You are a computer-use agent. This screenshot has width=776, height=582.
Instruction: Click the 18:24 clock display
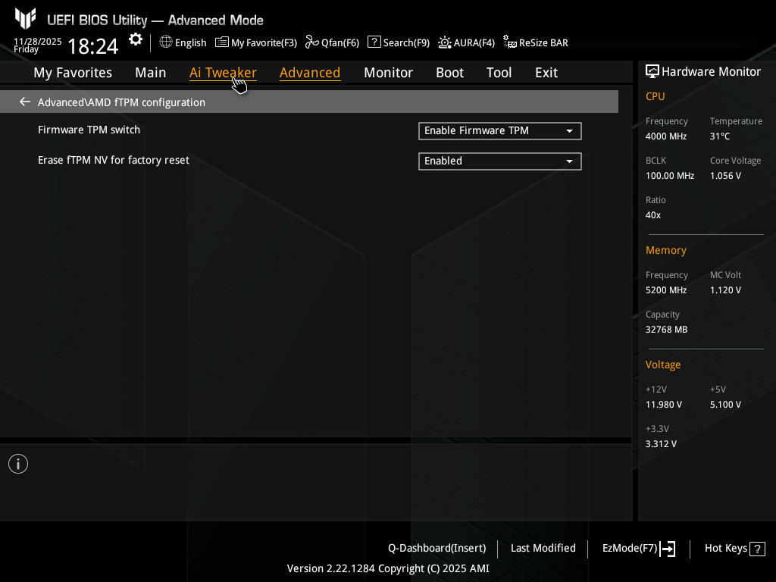[x=92, y=46]
